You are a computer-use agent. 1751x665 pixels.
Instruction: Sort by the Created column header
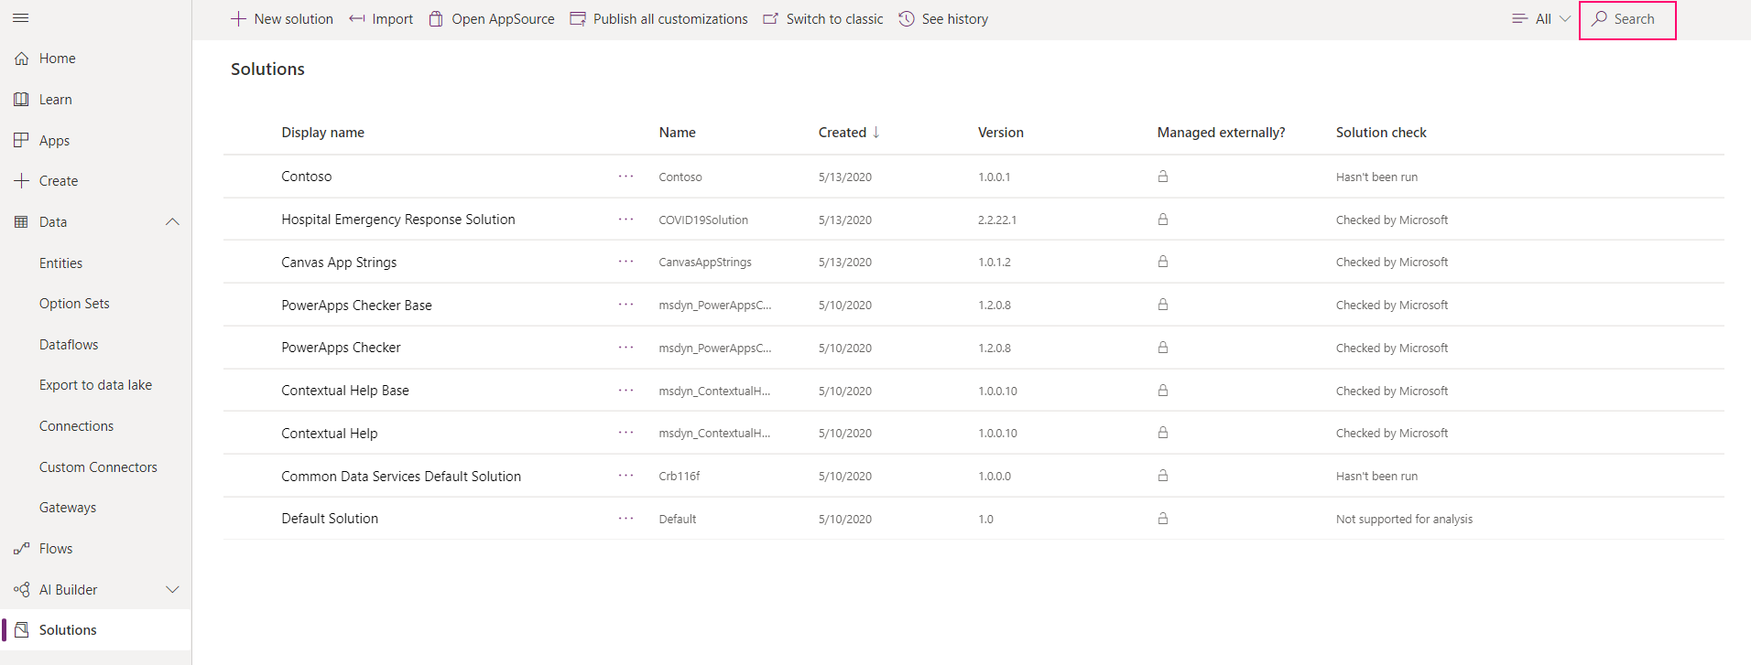[x=843, y=133]
